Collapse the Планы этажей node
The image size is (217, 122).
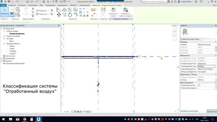[4, 31]
